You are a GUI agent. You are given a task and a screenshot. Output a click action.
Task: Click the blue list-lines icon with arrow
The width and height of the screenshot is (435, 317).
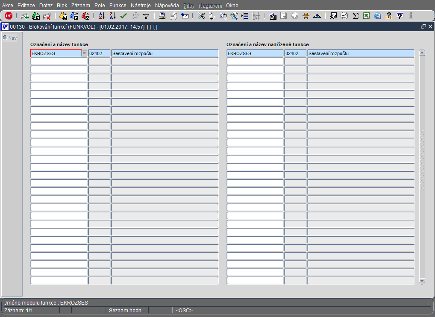[245, 16]
